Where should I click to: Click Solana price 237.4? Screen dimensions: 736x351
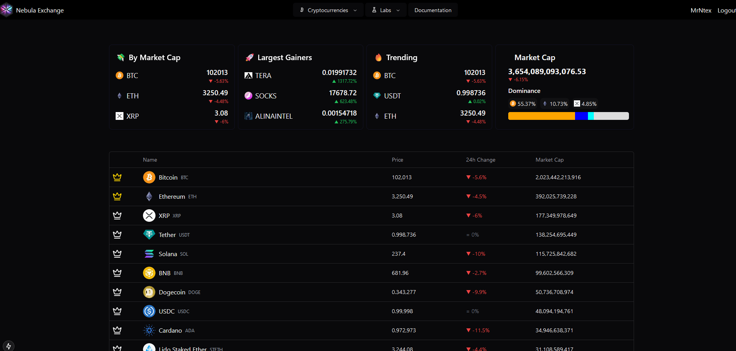(x=398, y=254)
